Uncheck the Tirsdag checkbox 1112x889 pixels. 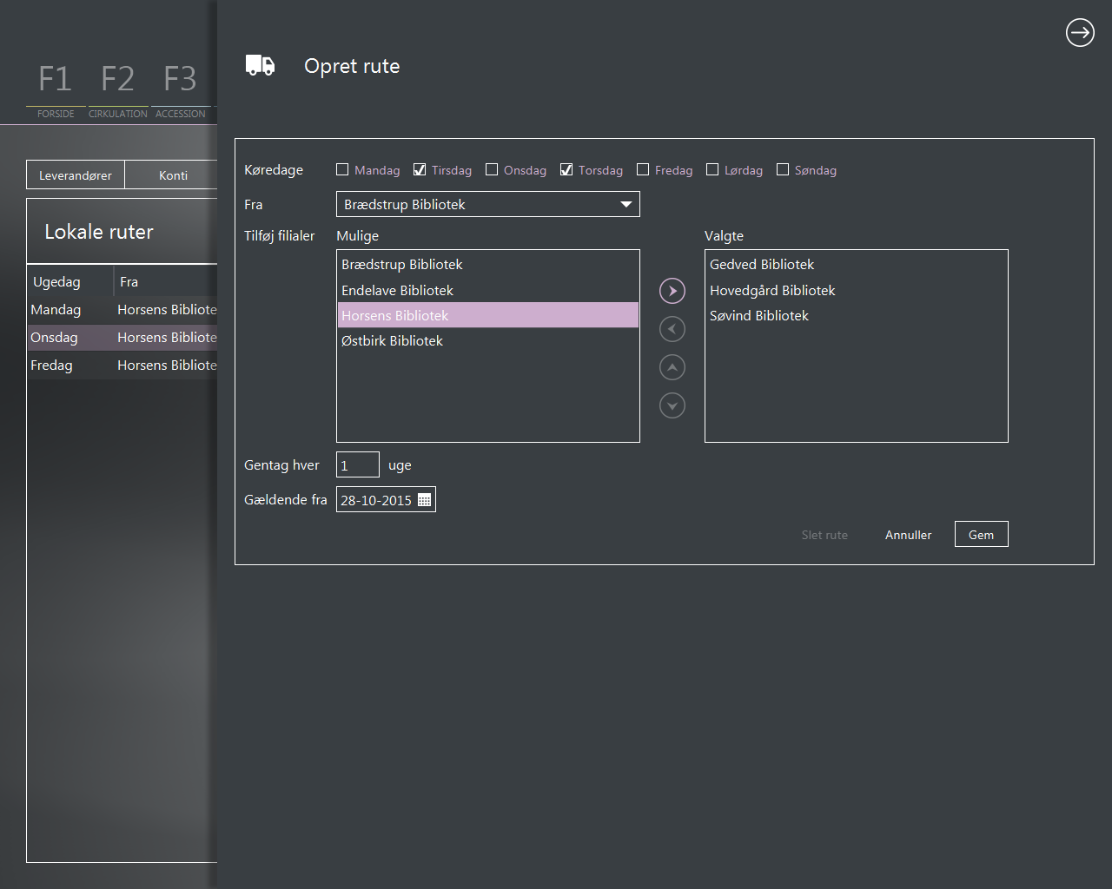click(x=420, y=169)
